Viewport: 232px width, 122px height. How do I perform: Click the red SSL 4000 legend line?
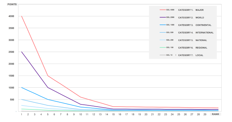click(x=163, y=10)
